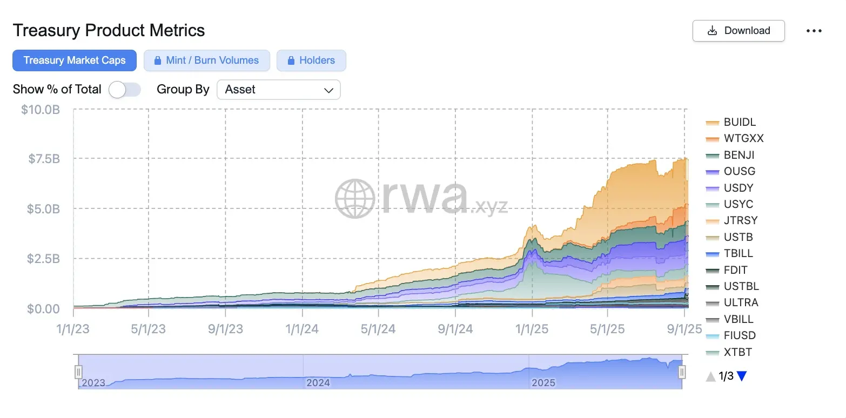Click lock icon on Mint / Burn Volumes
Screen dimensions: 846x418
coord(158,60)
